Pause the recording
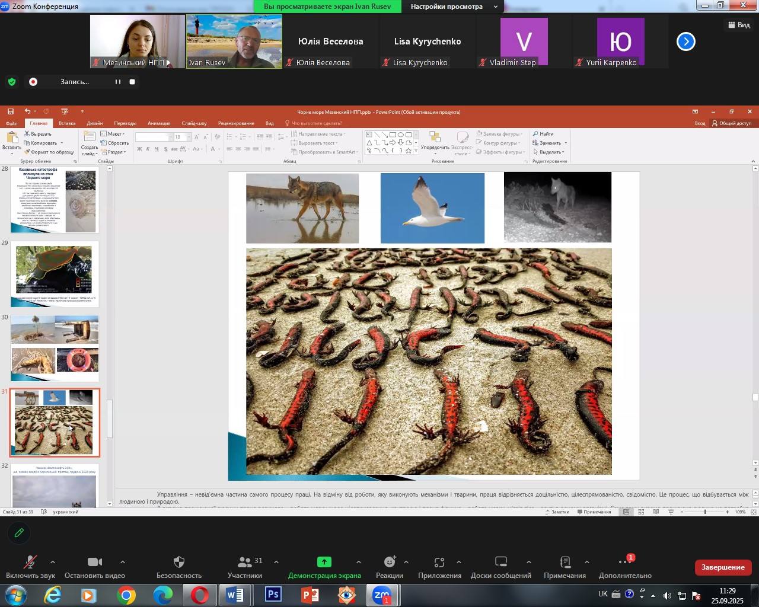759x607 pixels. [118, 82]
